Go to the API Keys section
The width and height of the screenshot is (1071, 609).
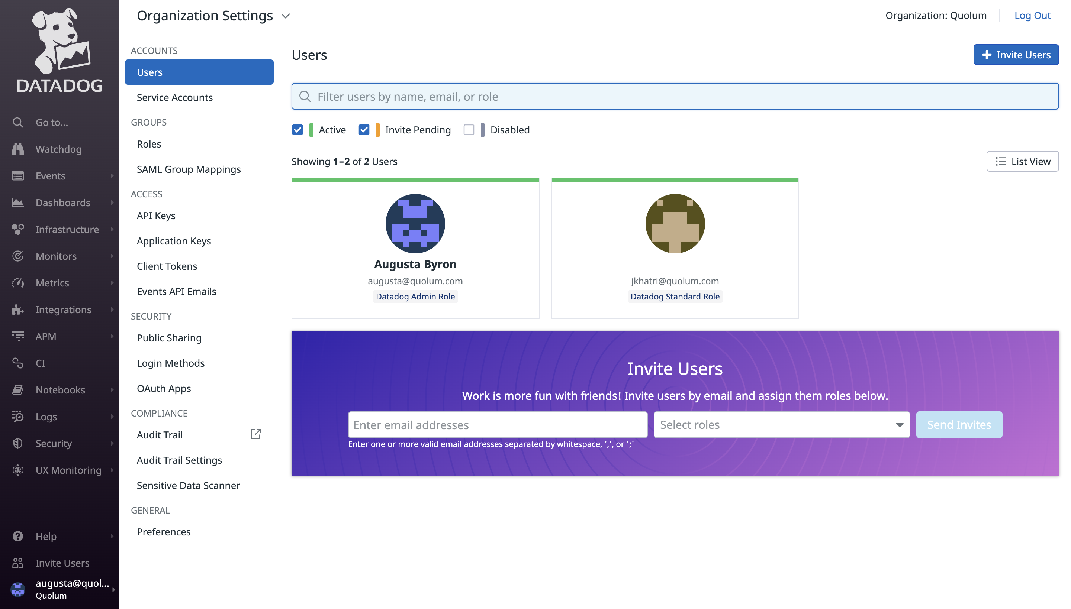tap(156, 216)
